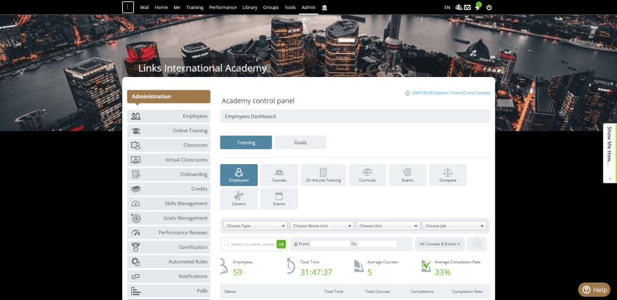Open the Exams tile
Image resolution: width=617 pixels, height=300 pixels.
tap(407, 175)
